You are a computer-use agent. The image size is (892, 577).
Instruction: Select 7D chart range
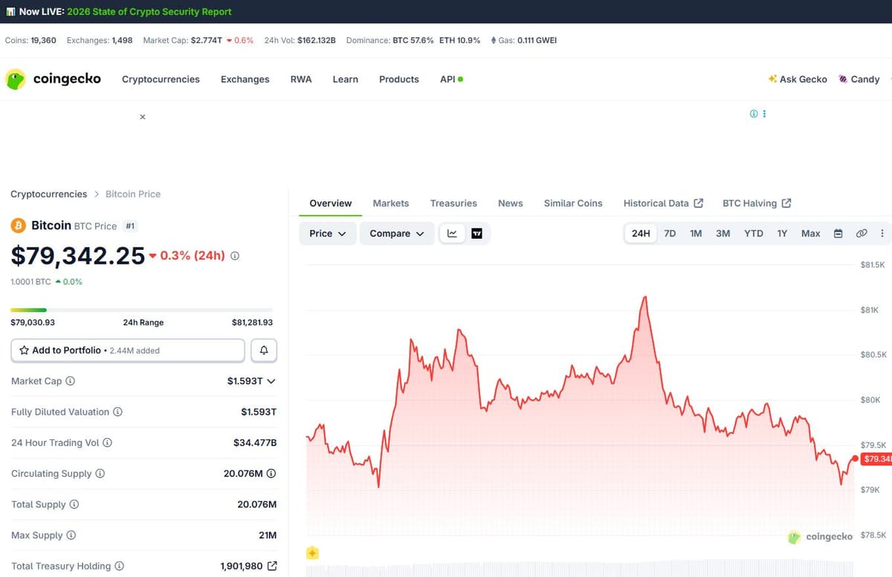tap(670, 233)
